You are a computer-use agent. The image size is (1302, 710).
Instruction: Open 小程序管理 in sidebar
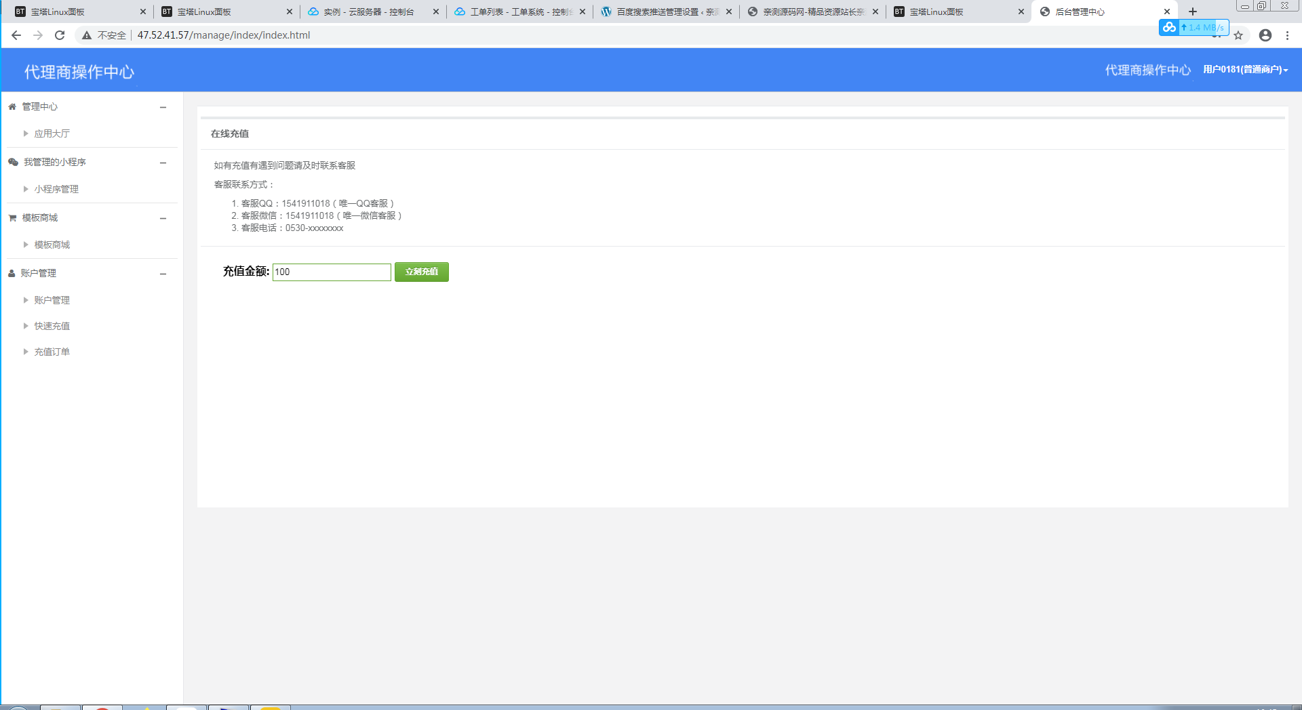[56, 189]
